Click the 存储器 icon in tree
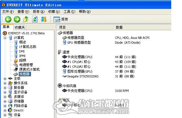 [x=10, y=101]
